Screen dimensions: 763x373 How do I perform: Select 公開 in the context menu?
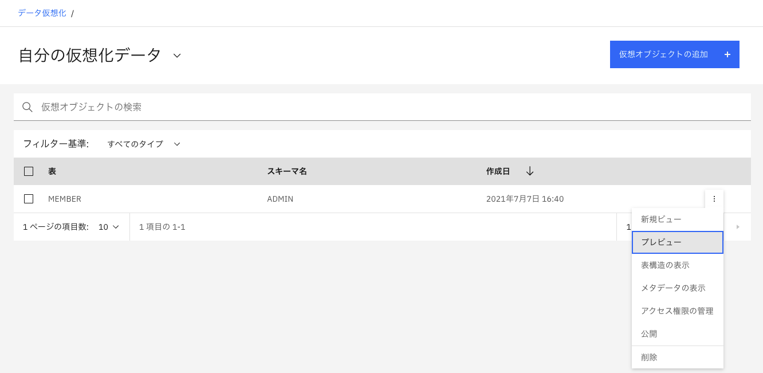click(678, 334)
